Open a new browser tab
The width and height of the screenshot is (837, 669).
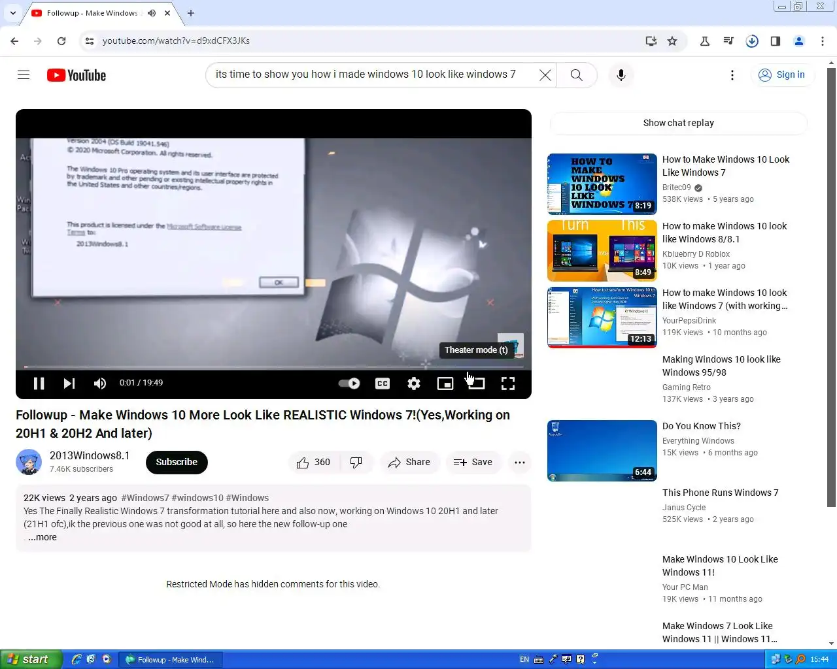click(x=191, y=12)
